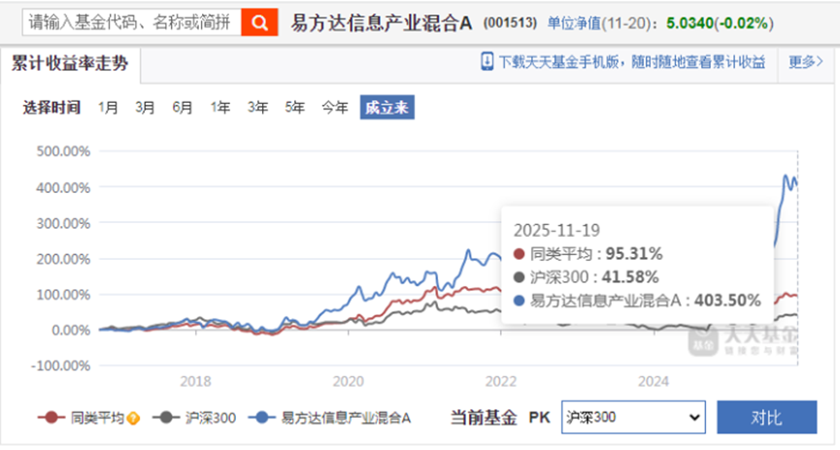
Task: Click the 2024 x-axis label
Action: (x=654, y=381)
